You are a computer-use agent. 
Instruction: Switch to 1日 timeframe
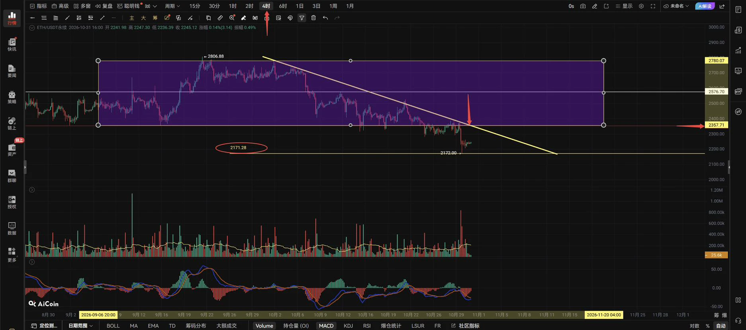[x=300, y=6]
